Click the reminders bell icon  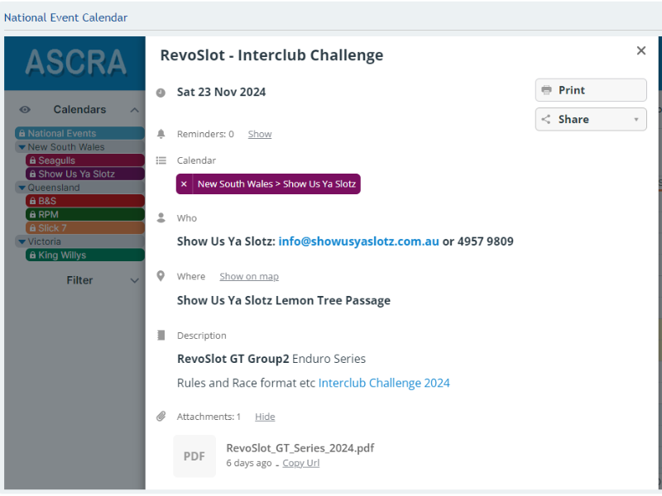point(161,134)
